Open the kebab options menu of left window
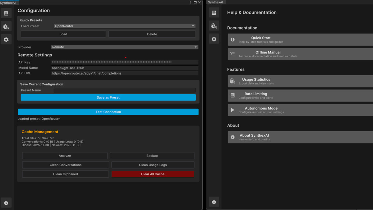 pyautogui.click(x=190, y=2)
